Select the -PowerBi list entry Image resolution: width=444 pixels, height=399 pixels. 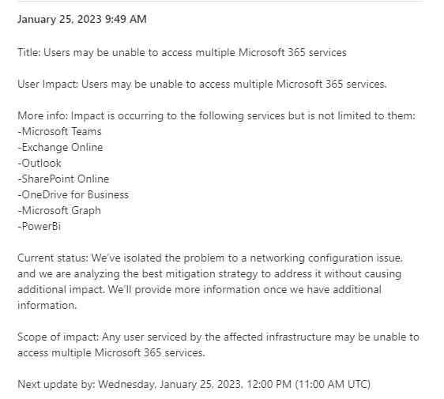tap(39, 227)
